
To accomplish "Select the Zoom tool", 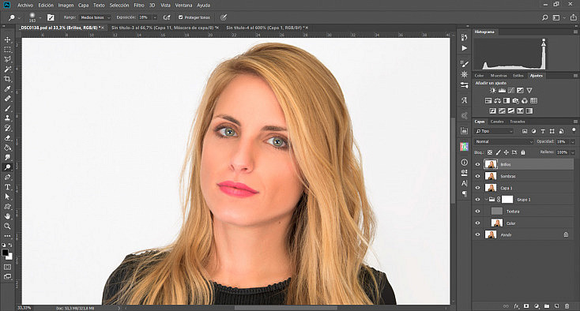I will click(7, 226).
